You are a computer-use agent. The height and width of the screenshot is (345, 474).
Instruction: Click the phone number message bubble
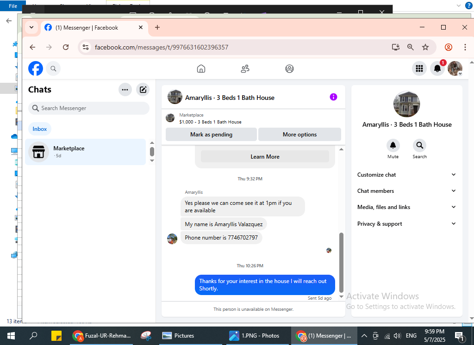click(x=221, y=238)
